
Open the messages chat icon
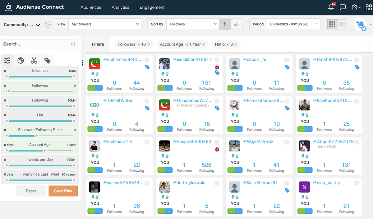click(343, 7)
